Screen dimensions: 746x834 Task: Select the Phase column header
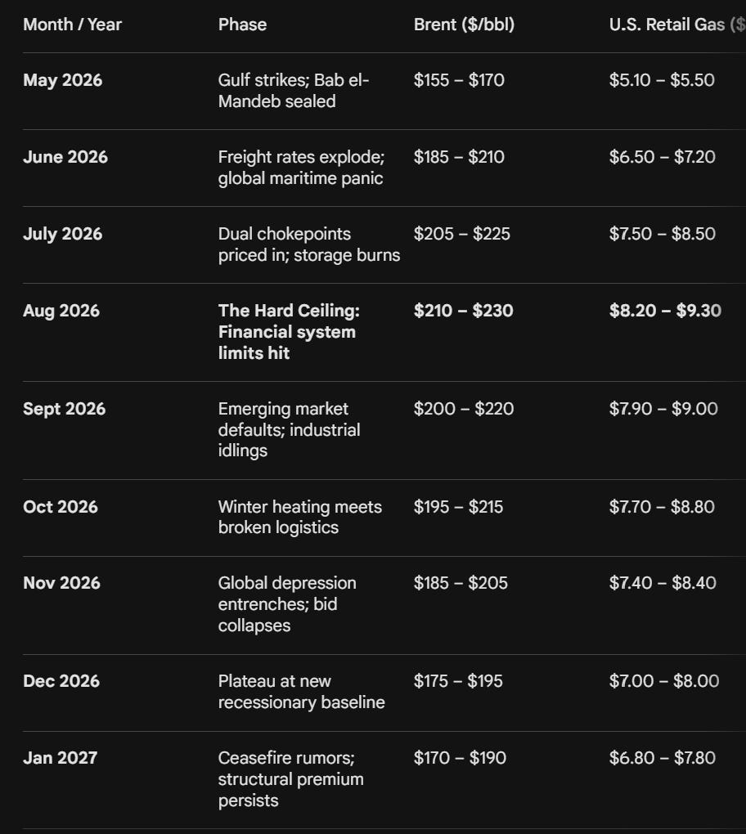point(242,25)
